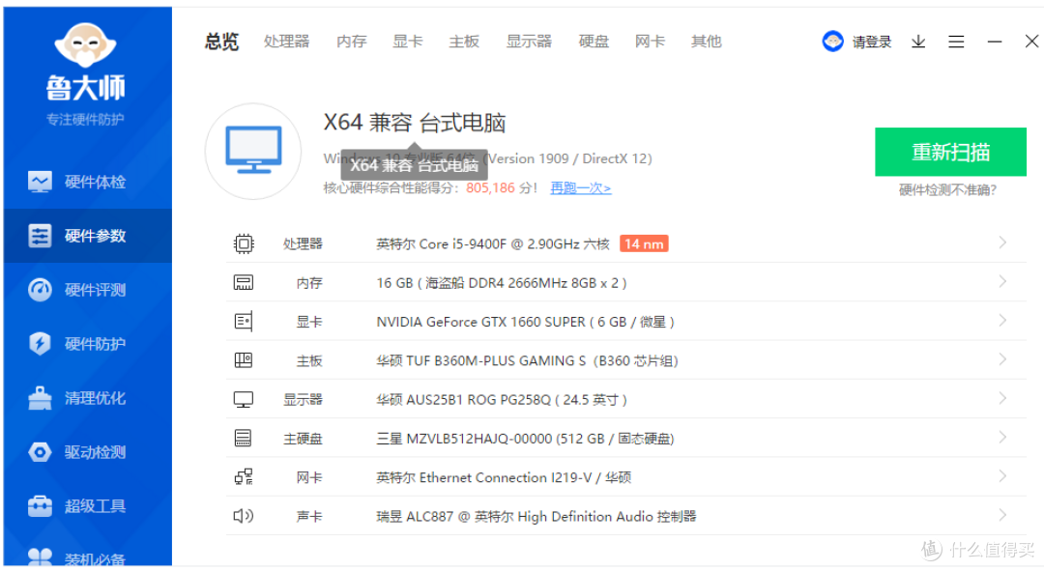Screen dimensions: 1044x571
Task: Select the 16 GB DDR4 2666MHz memory text
Action: click(502, 283)
